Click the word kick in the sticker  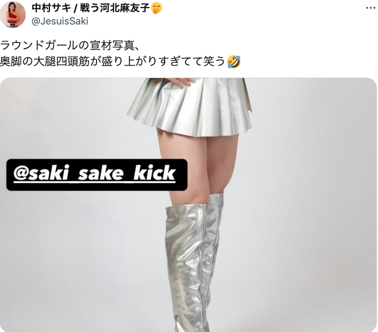[x=154, y=173]
